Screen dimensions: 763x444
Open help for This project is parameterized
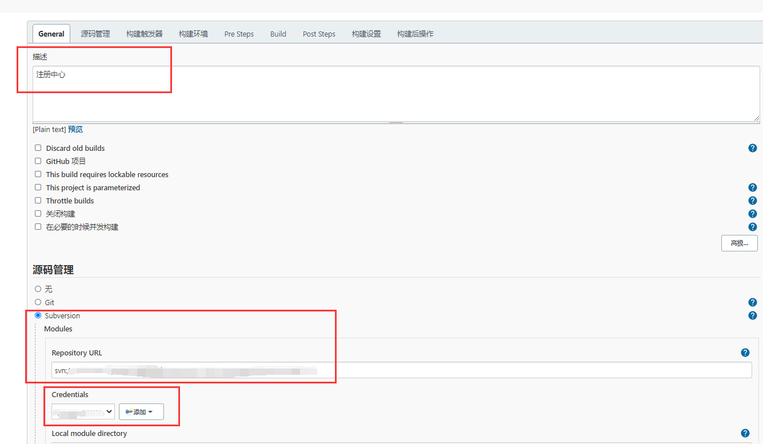click(x=752, y=187)
